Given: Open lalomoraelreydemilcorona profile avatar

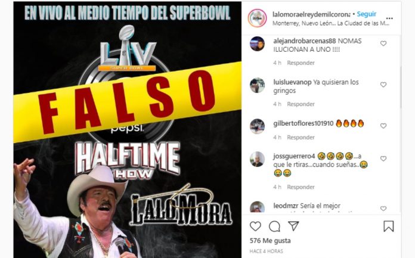Looking at the screenshot, I should tap(257, 18).
